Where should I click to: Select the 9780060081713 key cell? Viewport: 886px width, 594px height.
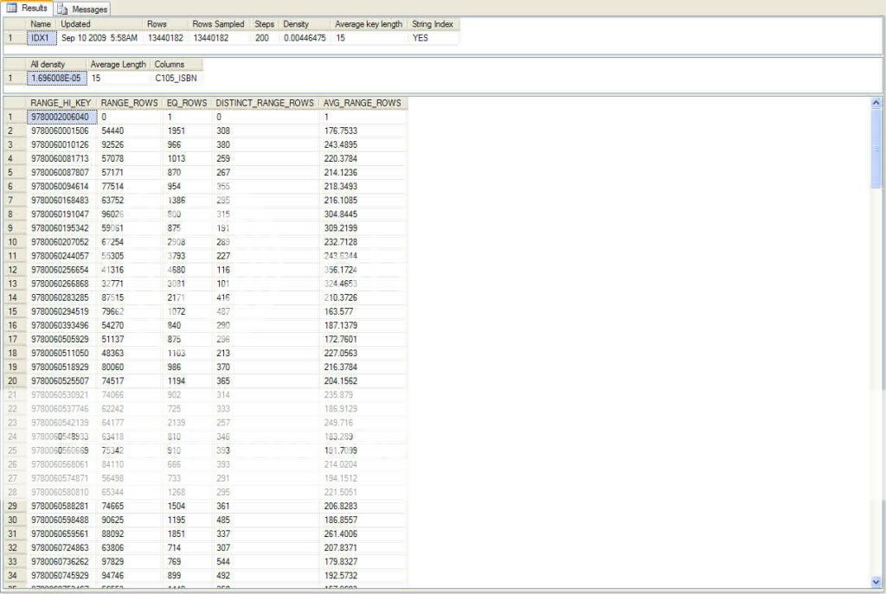click(61, 159)
